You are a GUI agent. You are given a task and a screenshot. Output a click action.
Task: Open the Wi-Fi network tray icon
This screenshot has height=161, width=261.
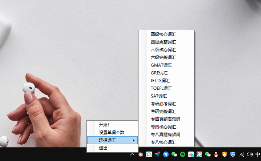[x=242, y=155]
